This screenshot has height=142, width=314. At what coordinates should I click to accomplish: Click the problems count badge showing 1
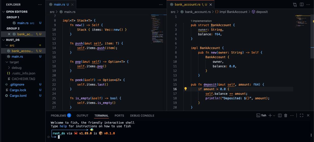tap(69, 115)
